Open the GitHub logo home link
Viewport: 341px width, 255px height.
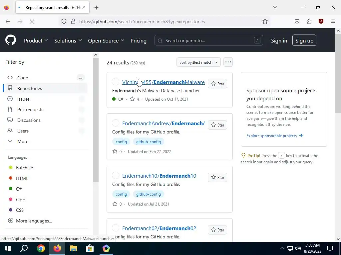11,40
